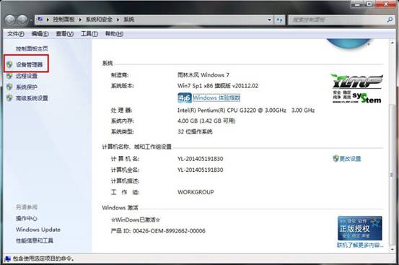The height and width of the screenshot is (265, 399).
Task: Click 控制面板 in the address breadcrumb
Action: coord(63,19)
